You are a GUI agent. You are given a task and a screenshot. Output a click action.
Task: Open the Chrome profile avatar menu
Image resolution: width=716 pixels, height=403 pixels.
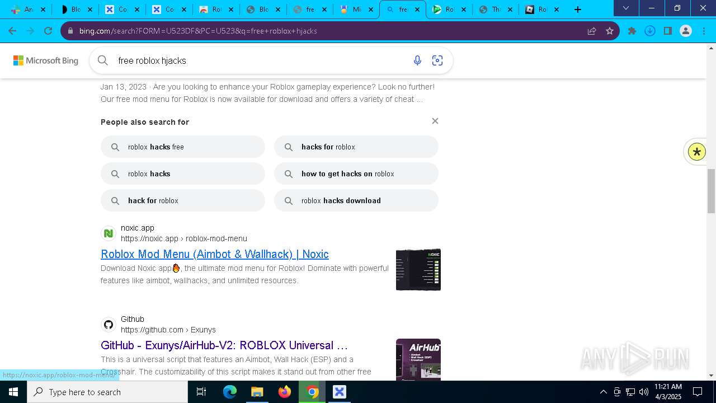pos(686,31)
